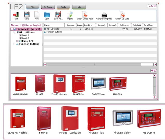This screenshot has width=165, height=140.
Task: Select the FireNET L@titude panel in the window palette
Action: (59, 84)
